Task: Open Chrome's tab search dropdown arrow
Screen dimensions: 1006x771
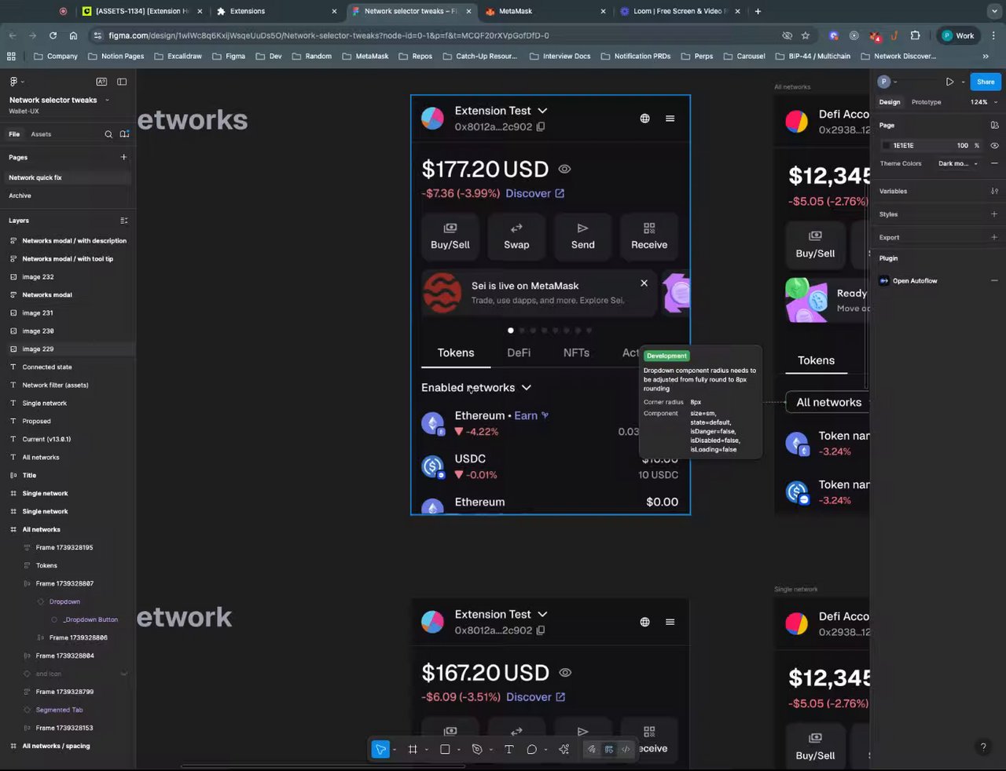Action: [x=994, y=11]
